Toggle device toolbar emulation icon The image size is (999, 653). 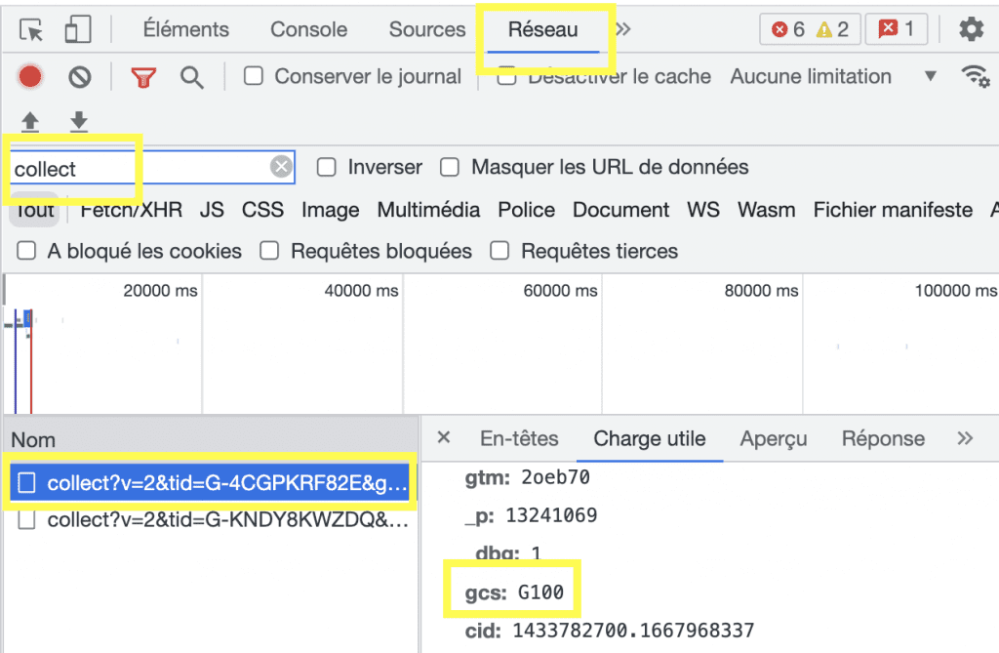(77, 30)
